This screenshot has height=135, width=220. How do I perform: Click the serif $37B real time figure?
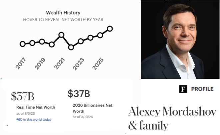point(23,96)
